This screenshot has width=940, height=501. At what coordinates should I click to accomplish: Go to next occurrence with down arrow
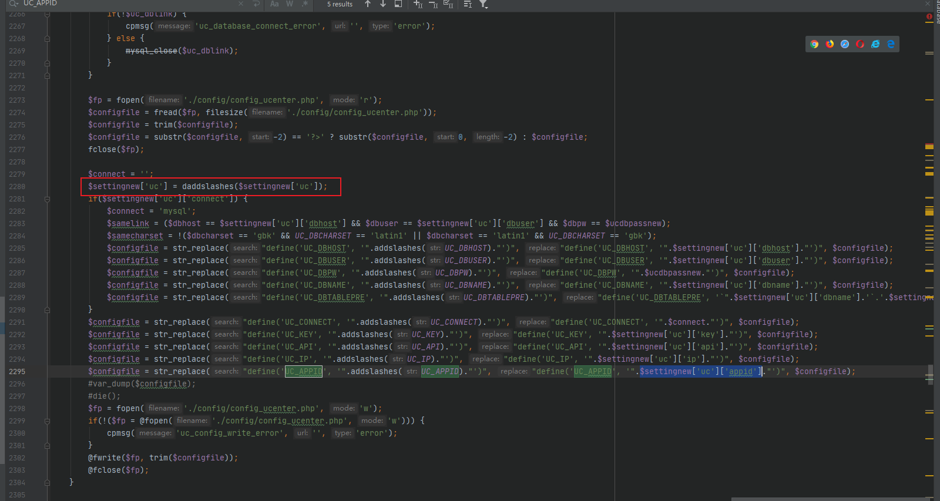click(x=383, y=4)
